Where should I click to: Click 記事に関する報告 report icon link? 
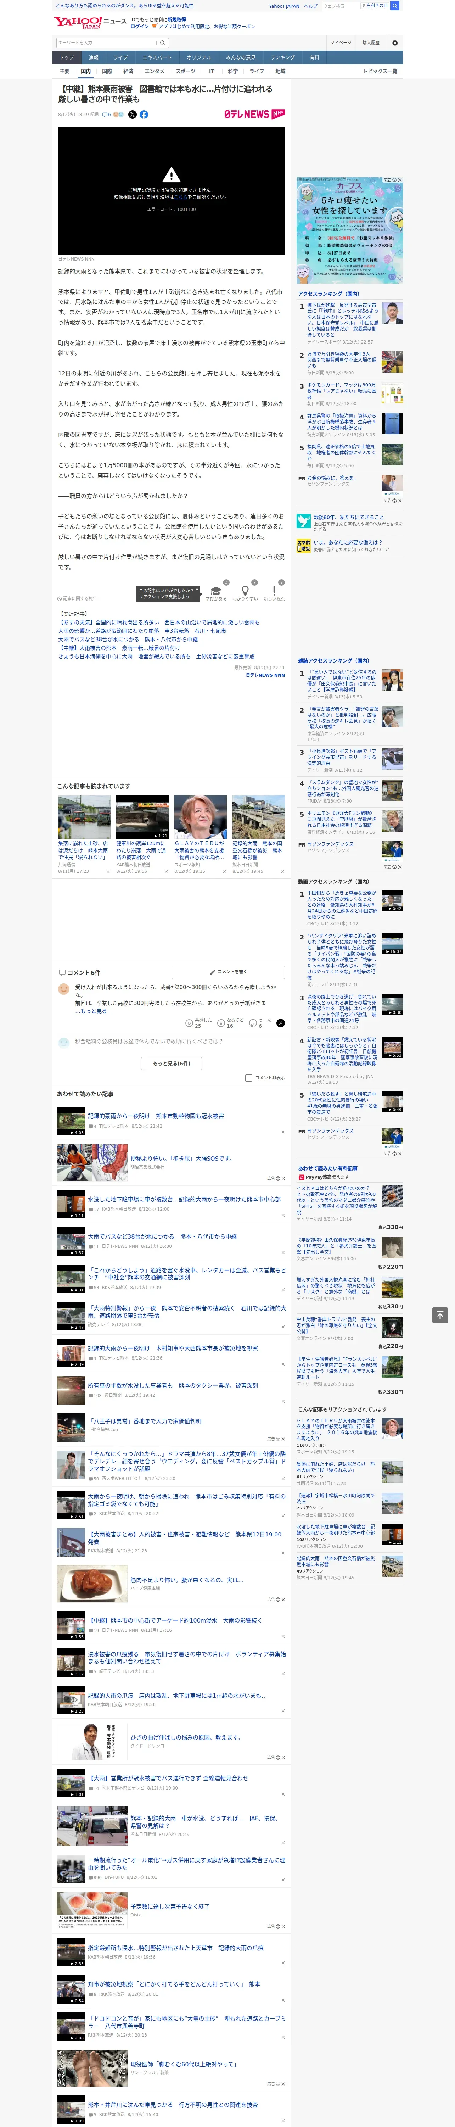click(77, 599)
